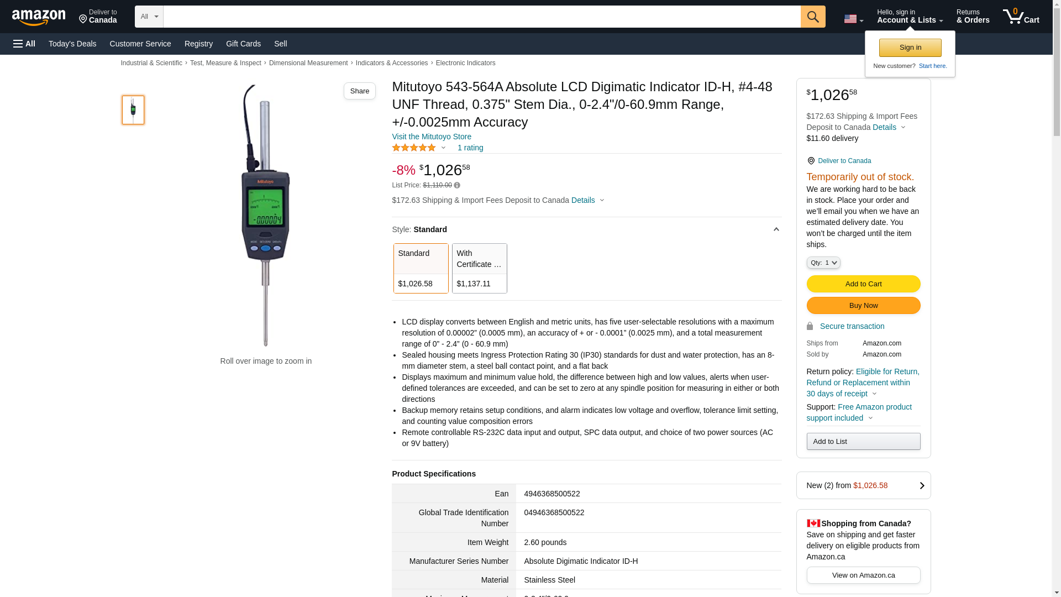1061x597 pixels.
Task: Open the search category All dropdown
Action: pos(149,17)
